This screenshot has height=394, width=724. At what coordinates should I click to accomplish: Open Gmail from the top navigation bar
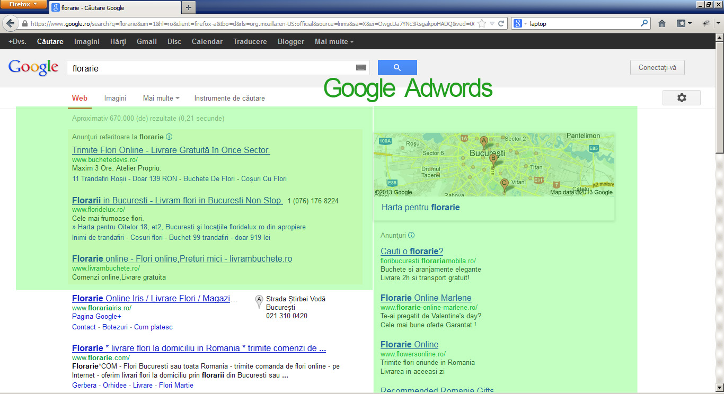[146, 41]
